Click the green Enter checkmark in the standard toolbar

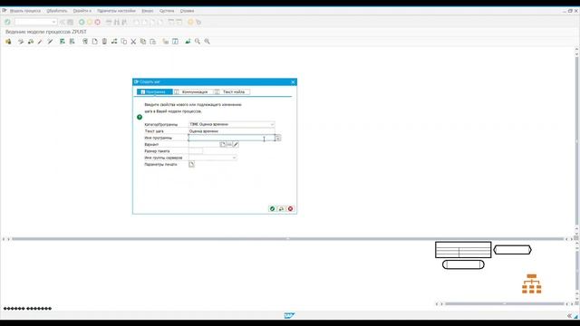tap(7, 22)
